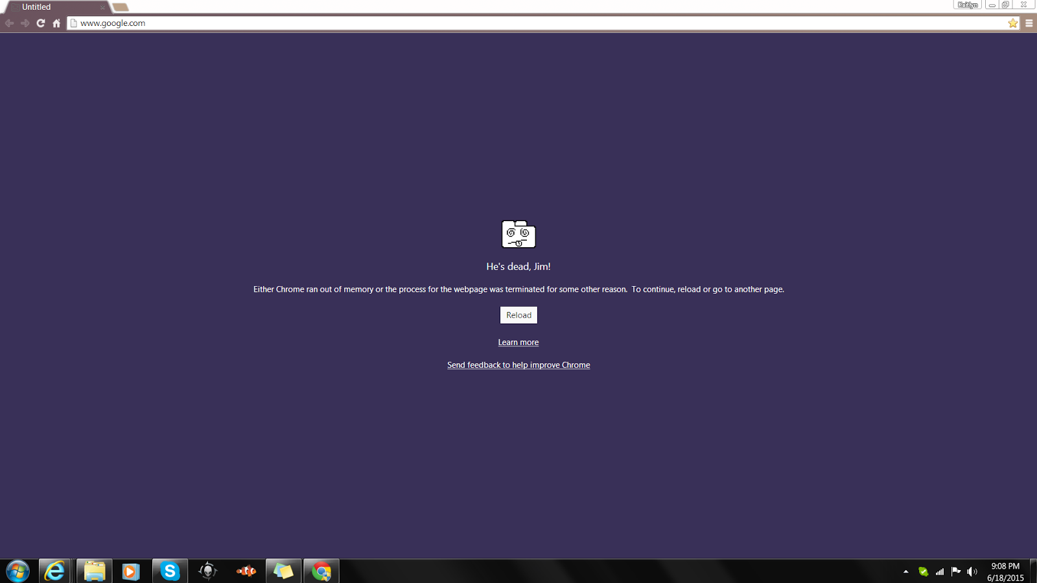
Task: Click Send feedback to help improve Chrome
Action: click(518, 365)
